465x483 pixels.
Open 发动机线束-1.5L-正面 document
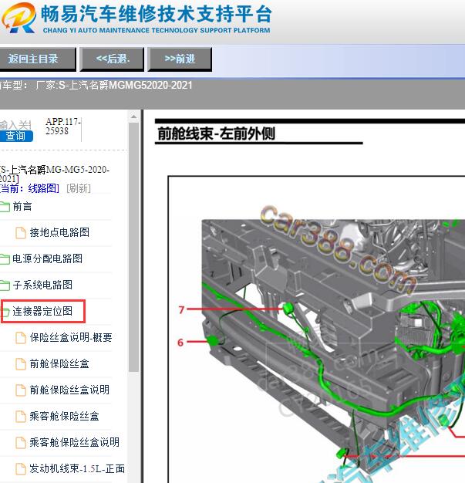[77, 469]
